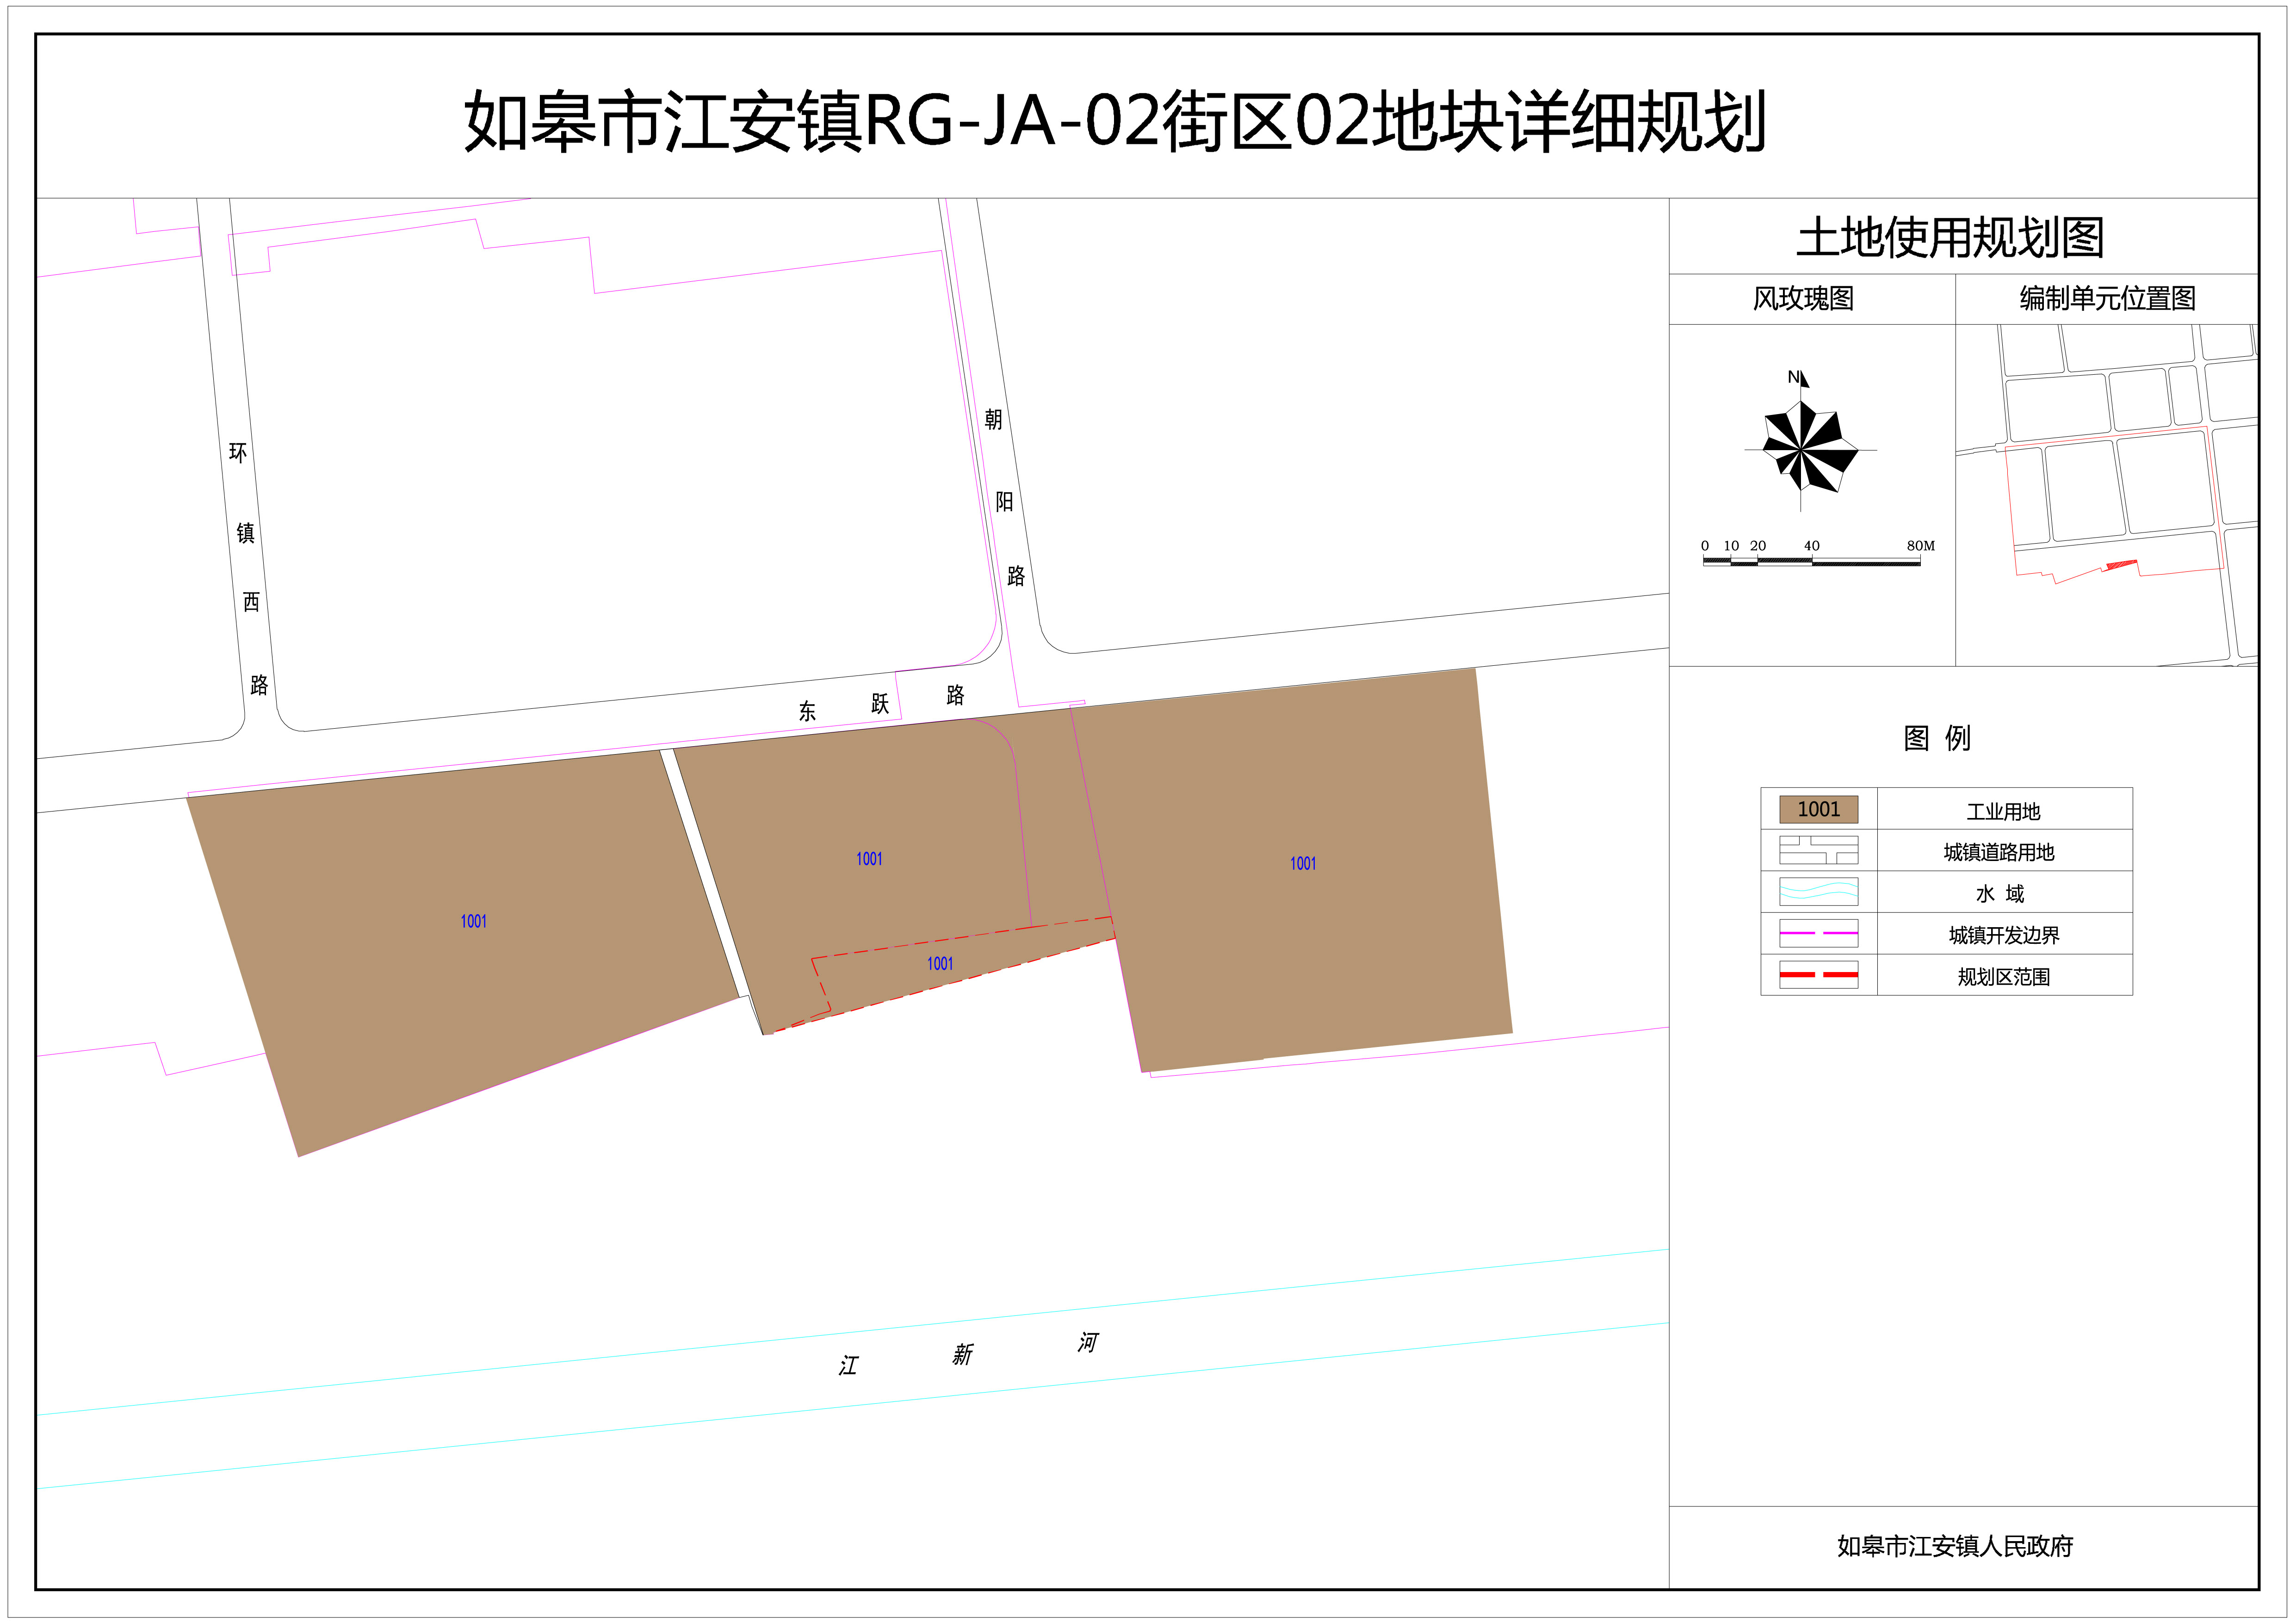Click the 水域 wavy line legend symbol

coord(1818,892)
